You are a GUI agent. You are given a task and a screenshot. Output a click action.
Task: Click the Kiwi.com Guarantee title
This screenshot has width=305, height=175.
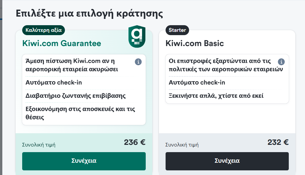[62, 43]
